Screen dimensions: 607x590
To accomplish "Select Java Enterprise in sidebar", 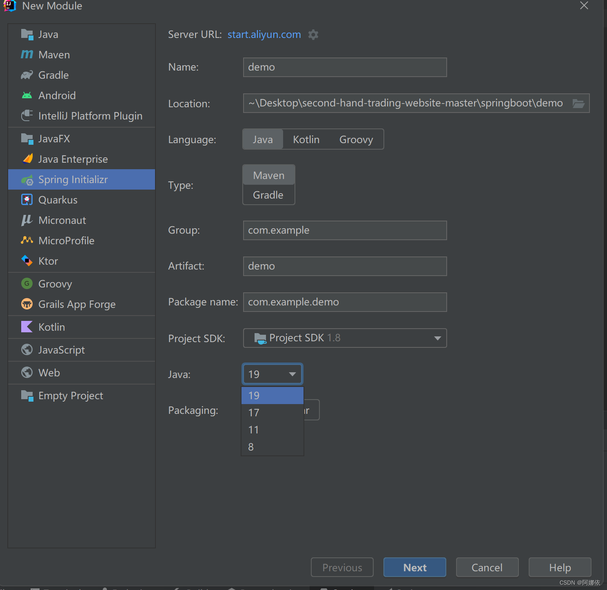I will coord(82,159).
